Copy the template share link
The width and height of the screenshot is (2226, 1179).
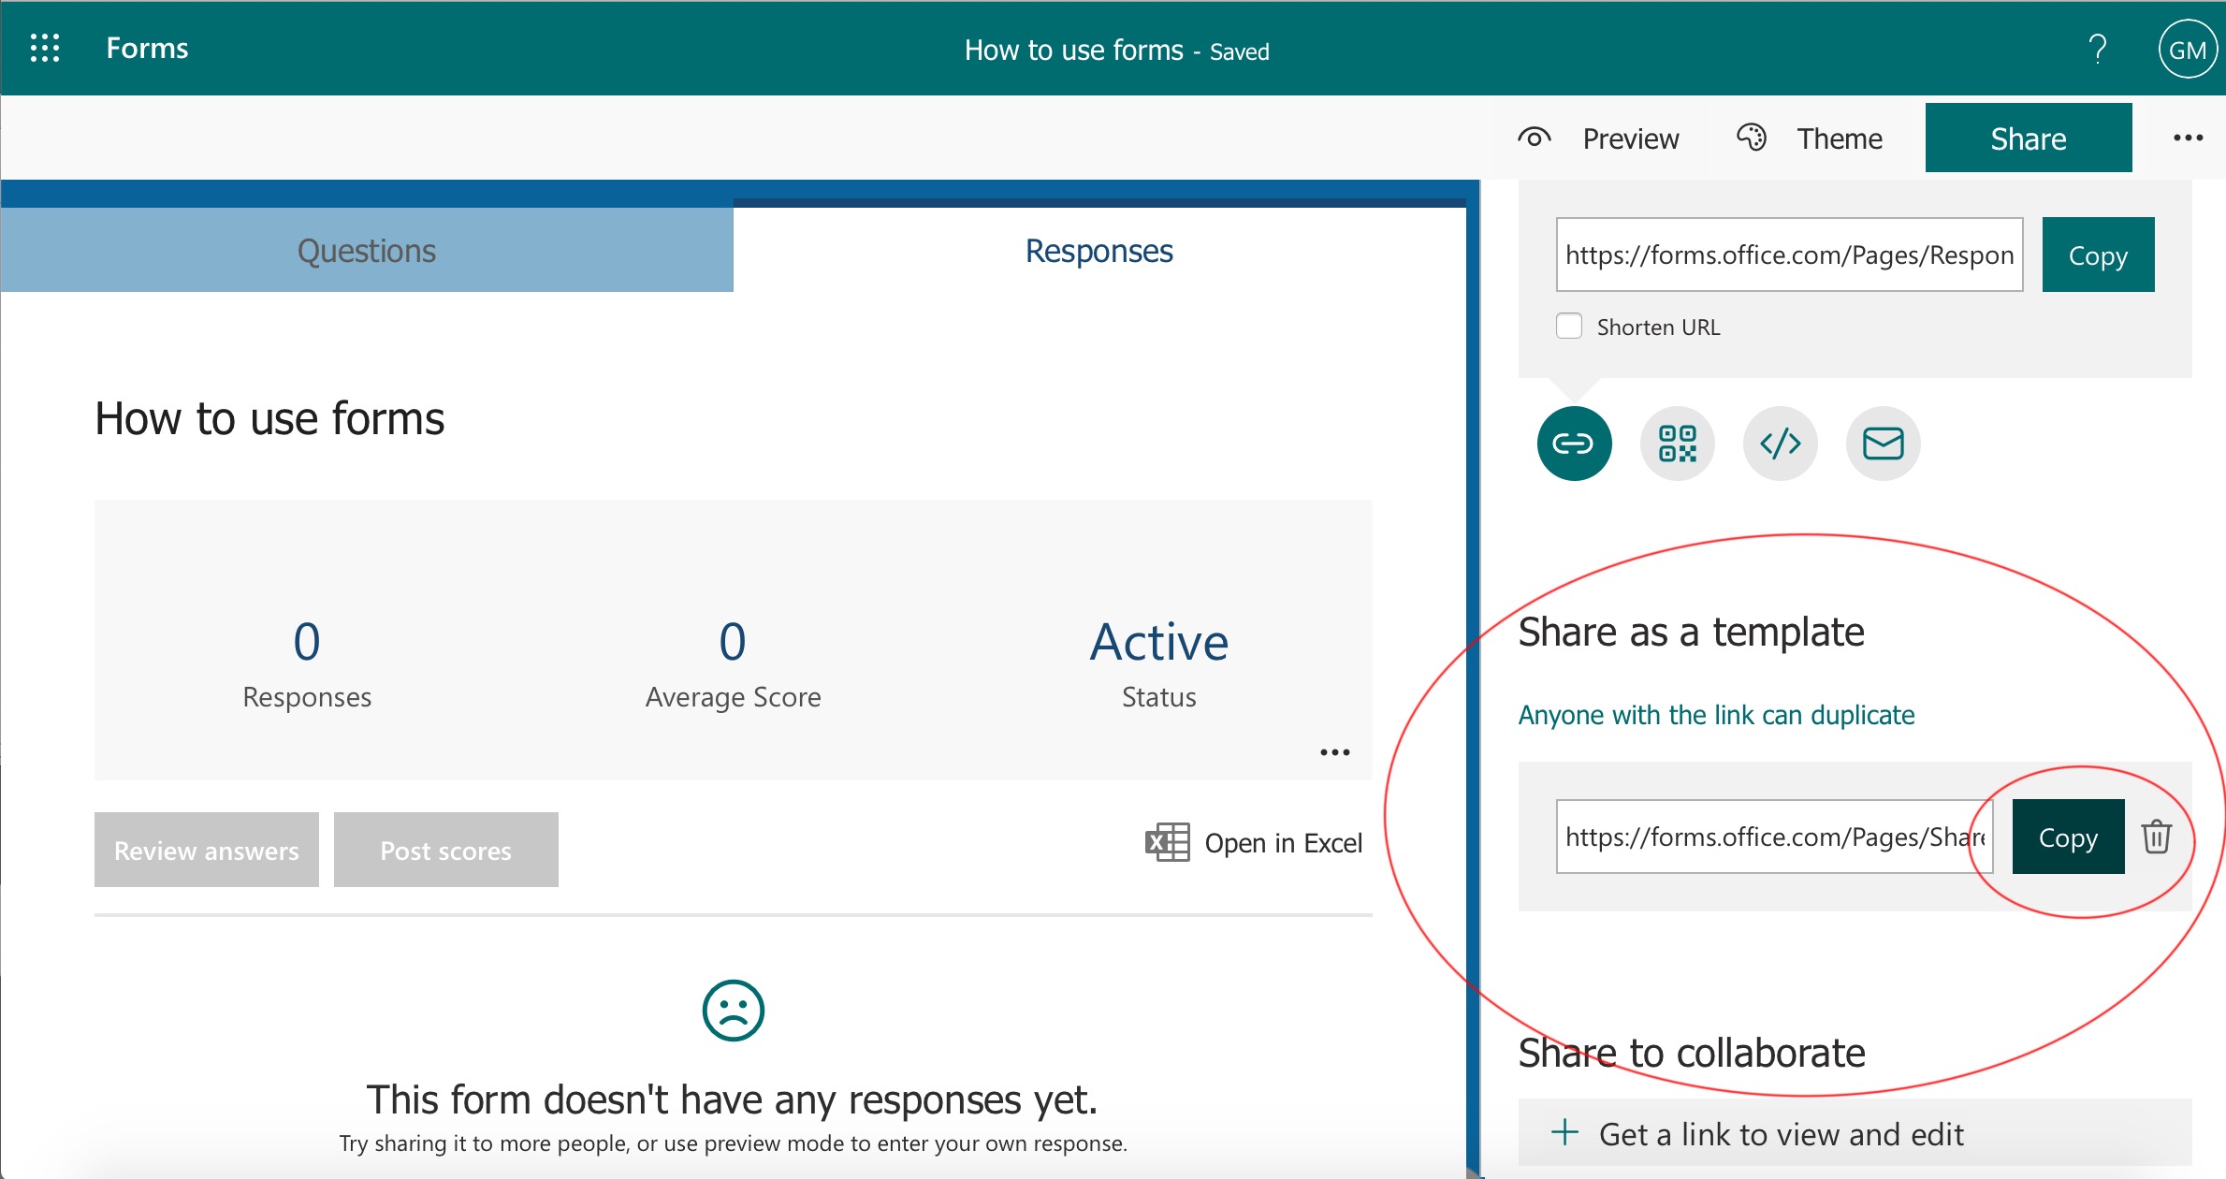point(2068,837)
